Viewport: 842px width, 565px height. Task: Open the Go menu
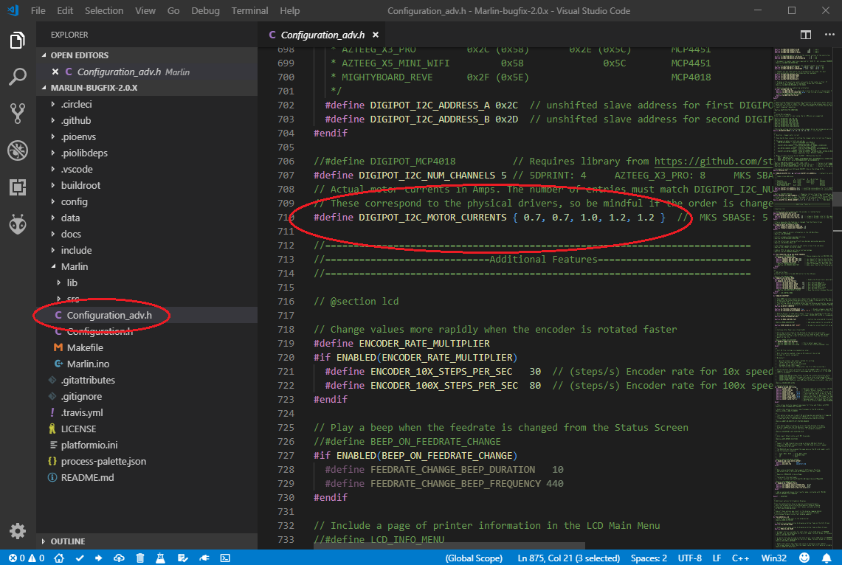(173, 11)
